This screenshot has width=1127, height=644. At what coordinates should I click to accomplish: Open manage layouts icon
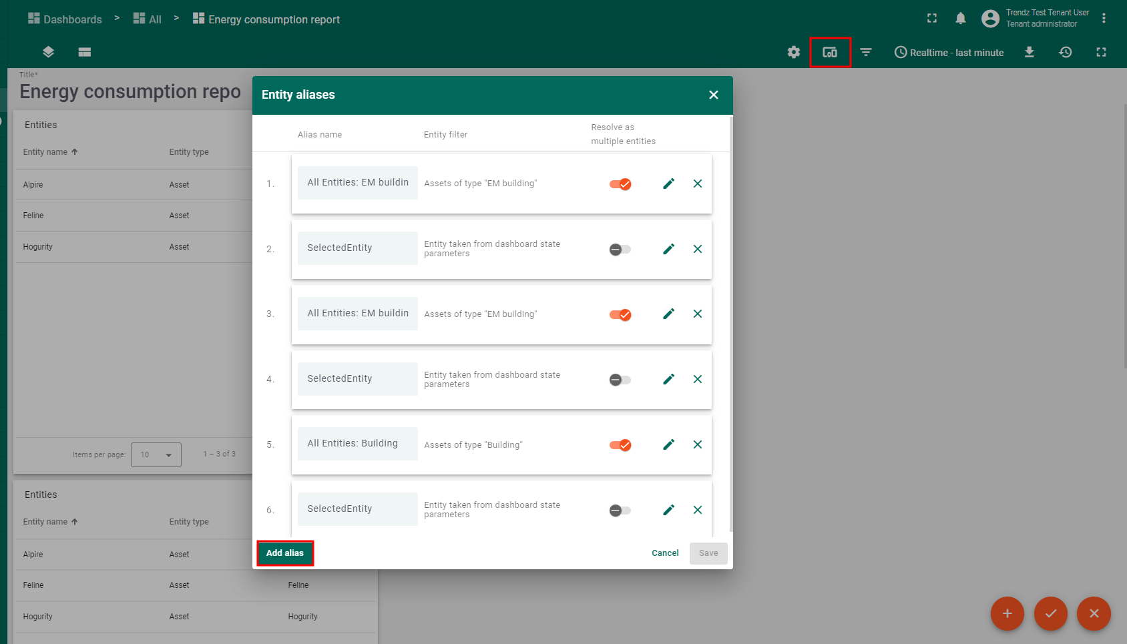(84, 52)
